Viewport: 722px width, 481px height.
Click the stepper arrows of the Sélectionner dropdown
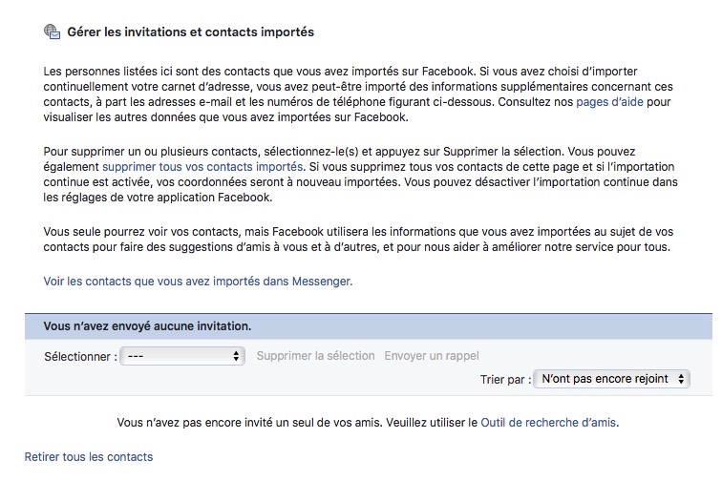(236, 356)
